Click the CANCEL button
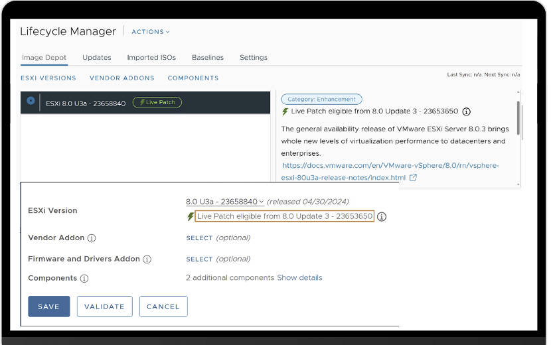The width and height of the screenshot is (551, 345). click(x=163, y=307)
